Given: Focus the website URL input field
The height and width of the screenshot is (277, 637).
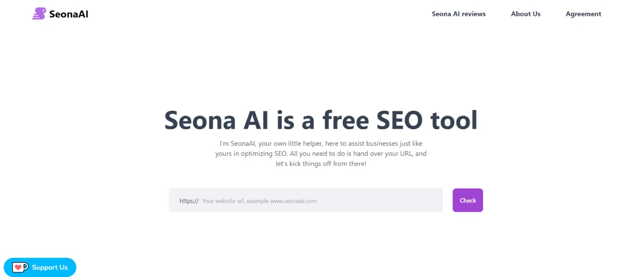Looking at the screenshot, I should pyautogui.click(x=318, y=201).
